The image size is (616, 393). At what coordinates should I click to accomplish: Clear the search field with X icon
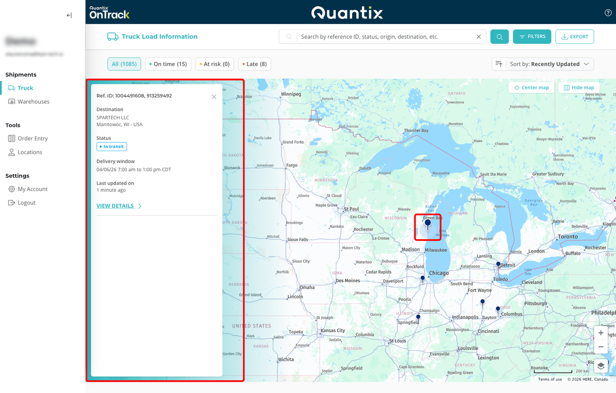pos(478,37)
